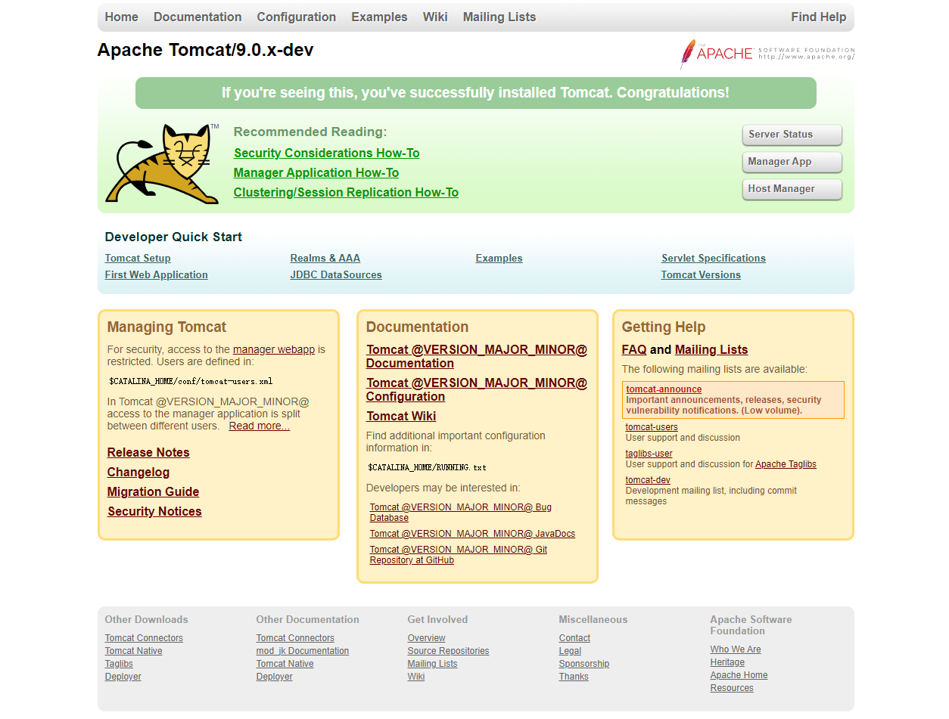The image size is (949, 719).
Task: Open Contact footer link
Action: coord(574,638)
